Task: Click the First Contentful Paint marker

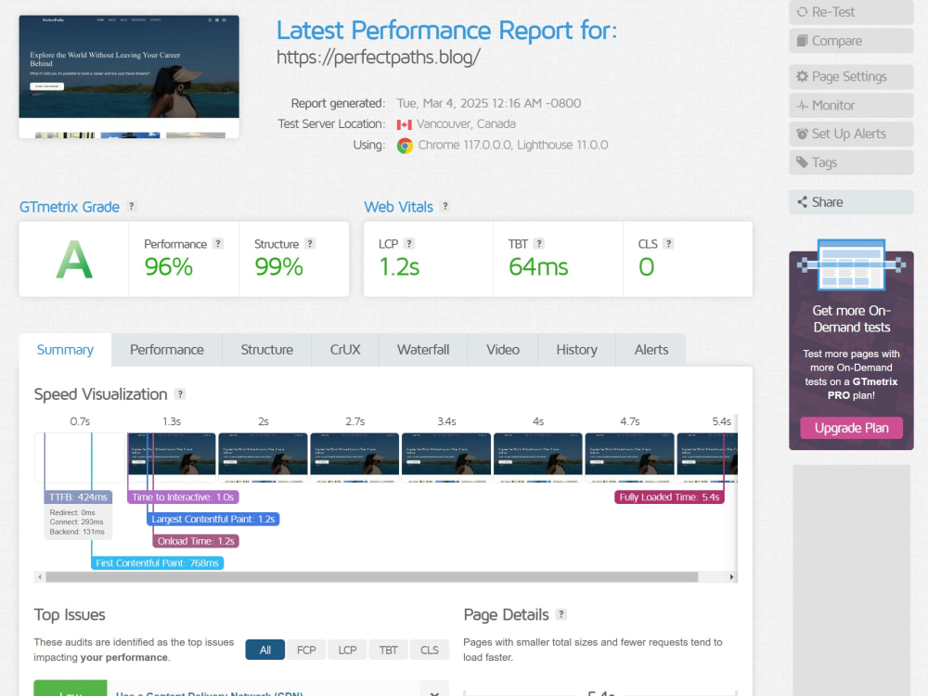Action: coord(158,563)
